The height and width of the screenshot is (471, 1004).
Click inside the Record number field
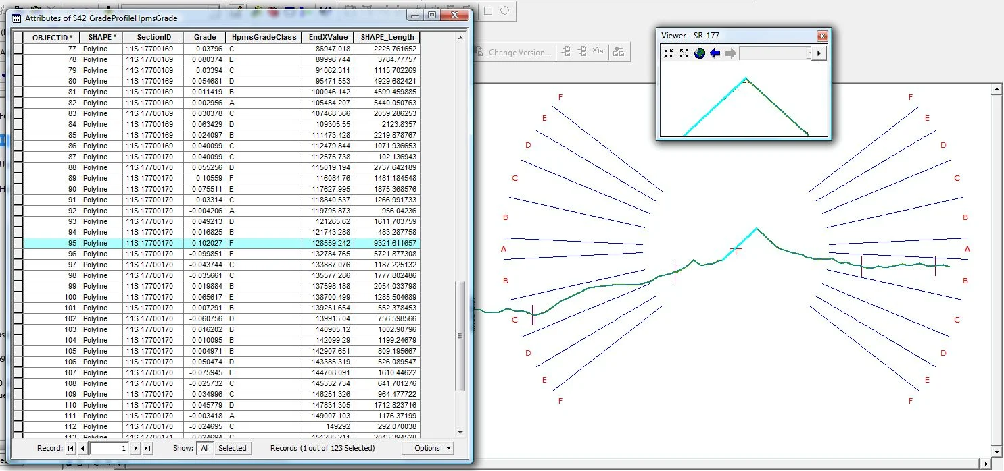pos(108,447)
